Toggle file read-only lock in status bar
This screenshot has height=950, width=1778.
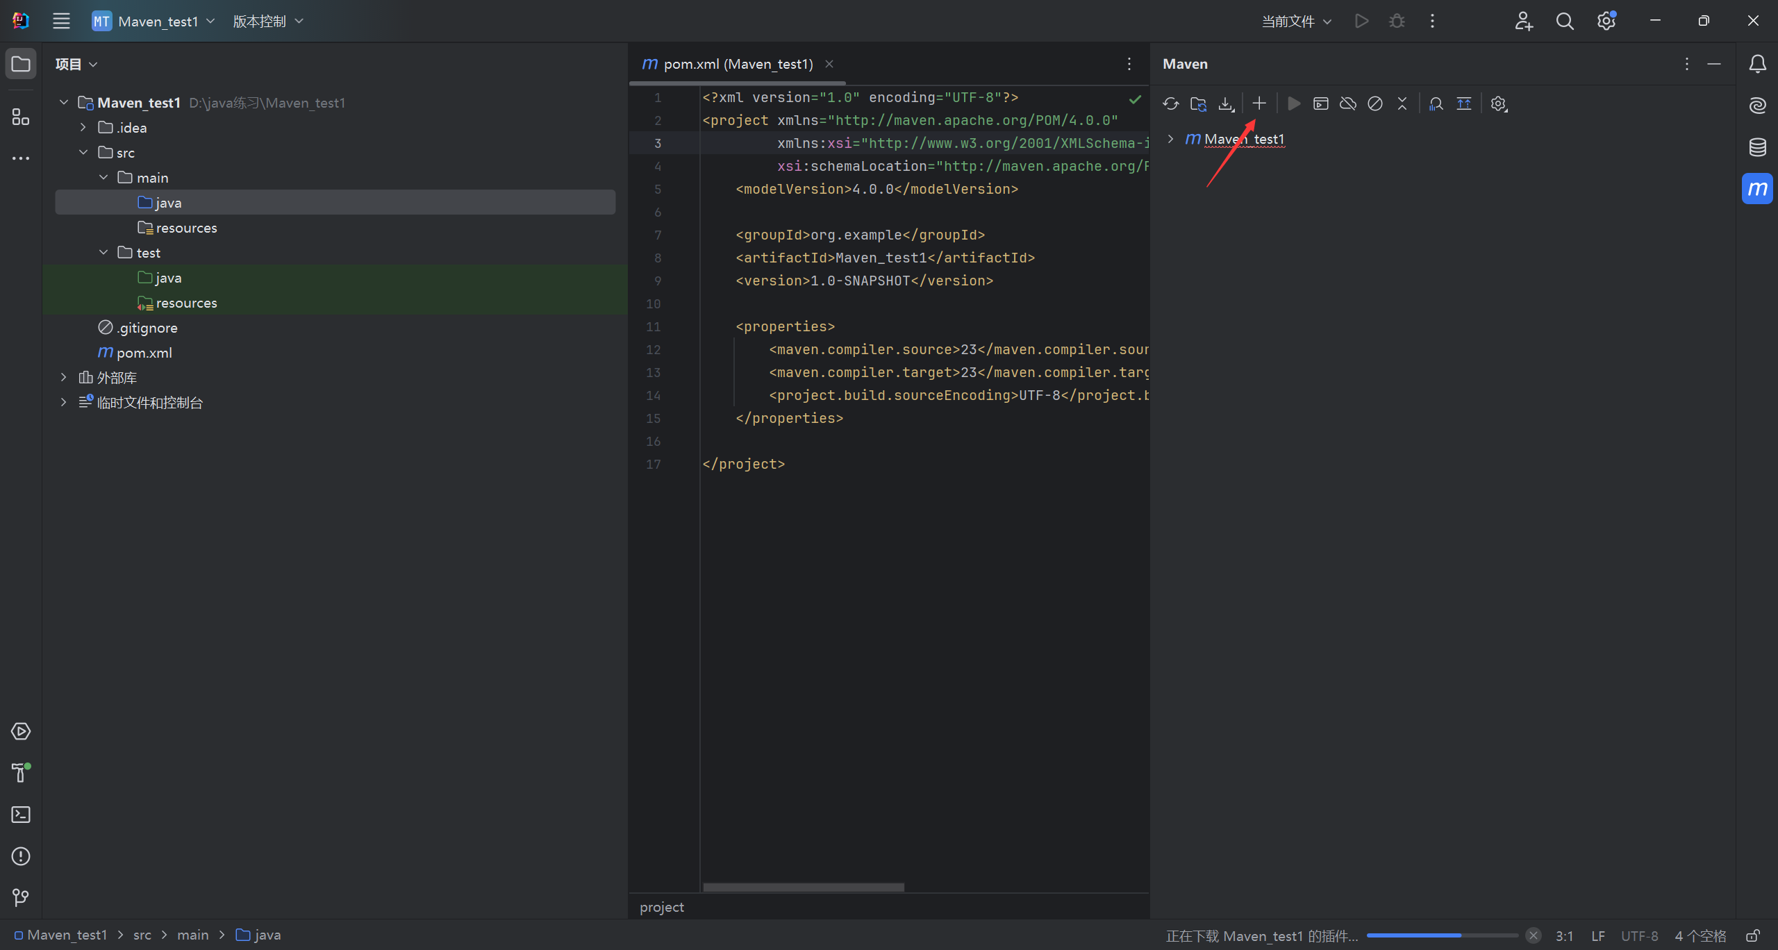[x=1753, y=935]
